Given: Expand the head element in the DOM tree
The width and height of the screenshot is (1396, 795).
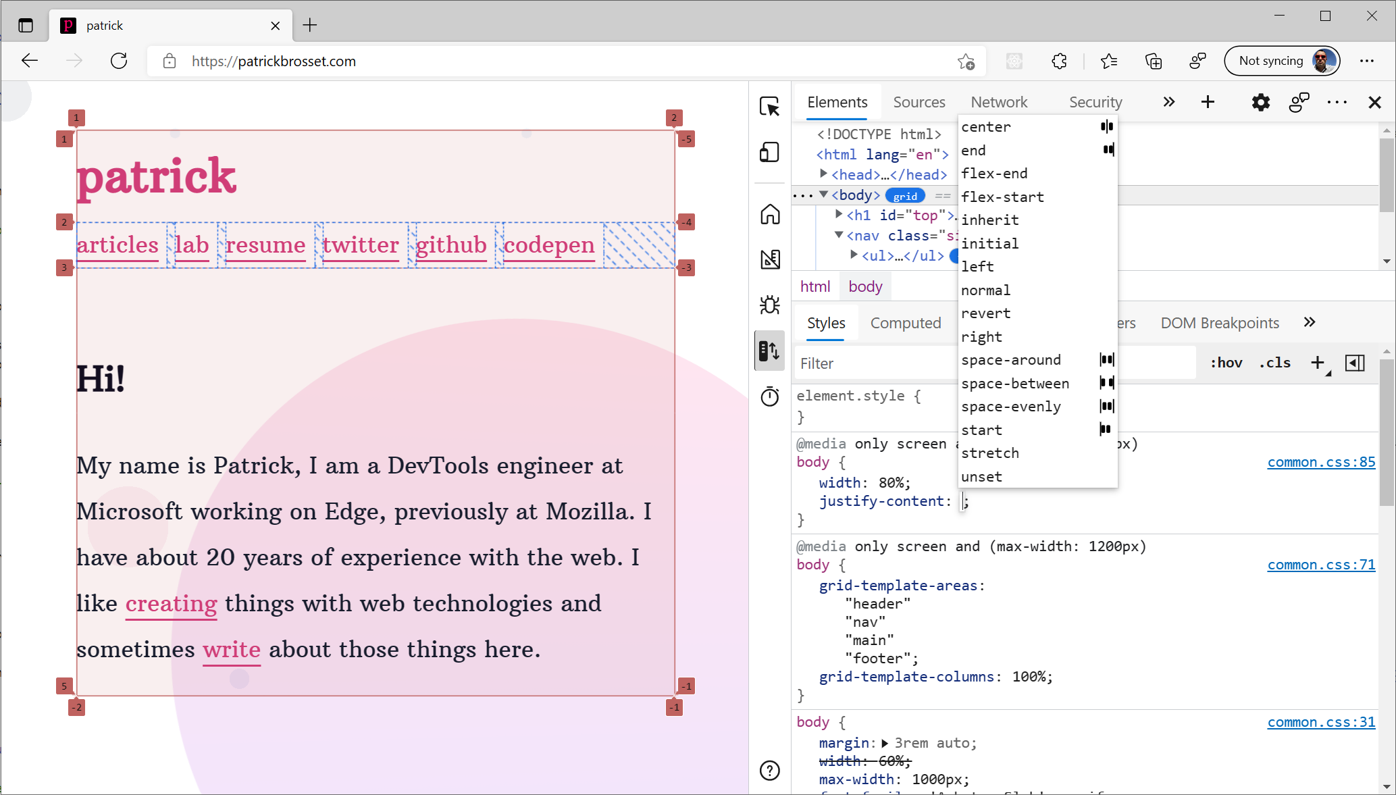Looking at the screenshot, I should coord(823,174).
